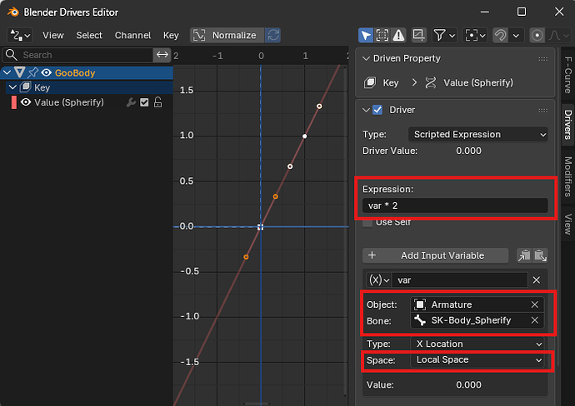Viewport: 575px width, 406px height.
Task: Select the keyframe point at value 1.0
Action: pyautogui.click(x=304, y=136)
